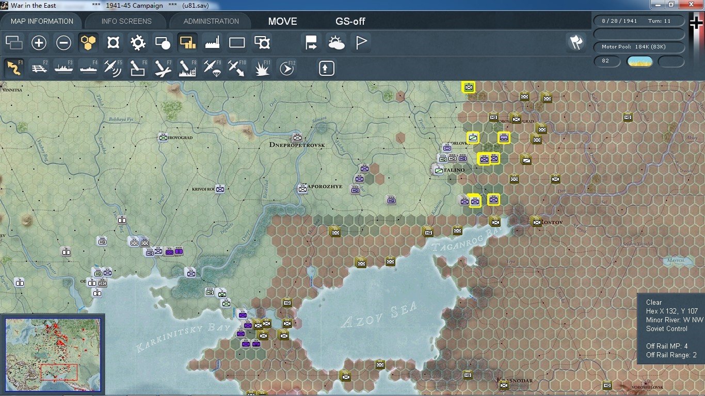This screenshot has height=396, width=705.
Task: Select the unit counter at Kirovograd
Action: click(x=163, y=137)
